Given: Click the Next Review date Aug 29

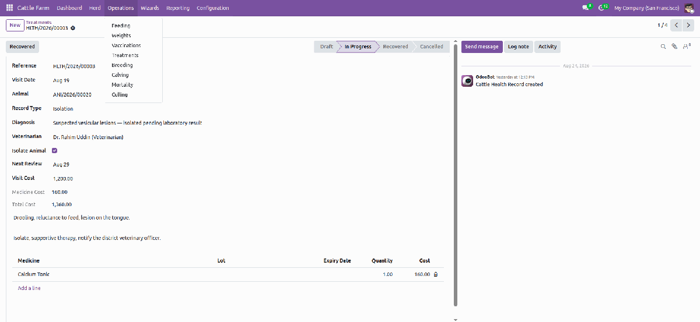Looking at the screenshot, I should 61,165.
